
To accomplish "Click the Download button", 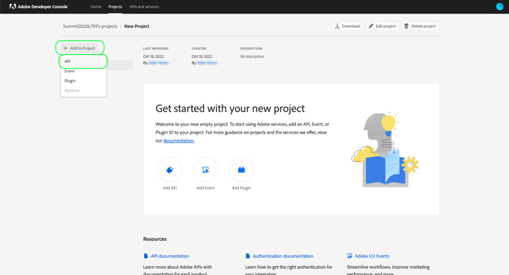I will point(347,26).
